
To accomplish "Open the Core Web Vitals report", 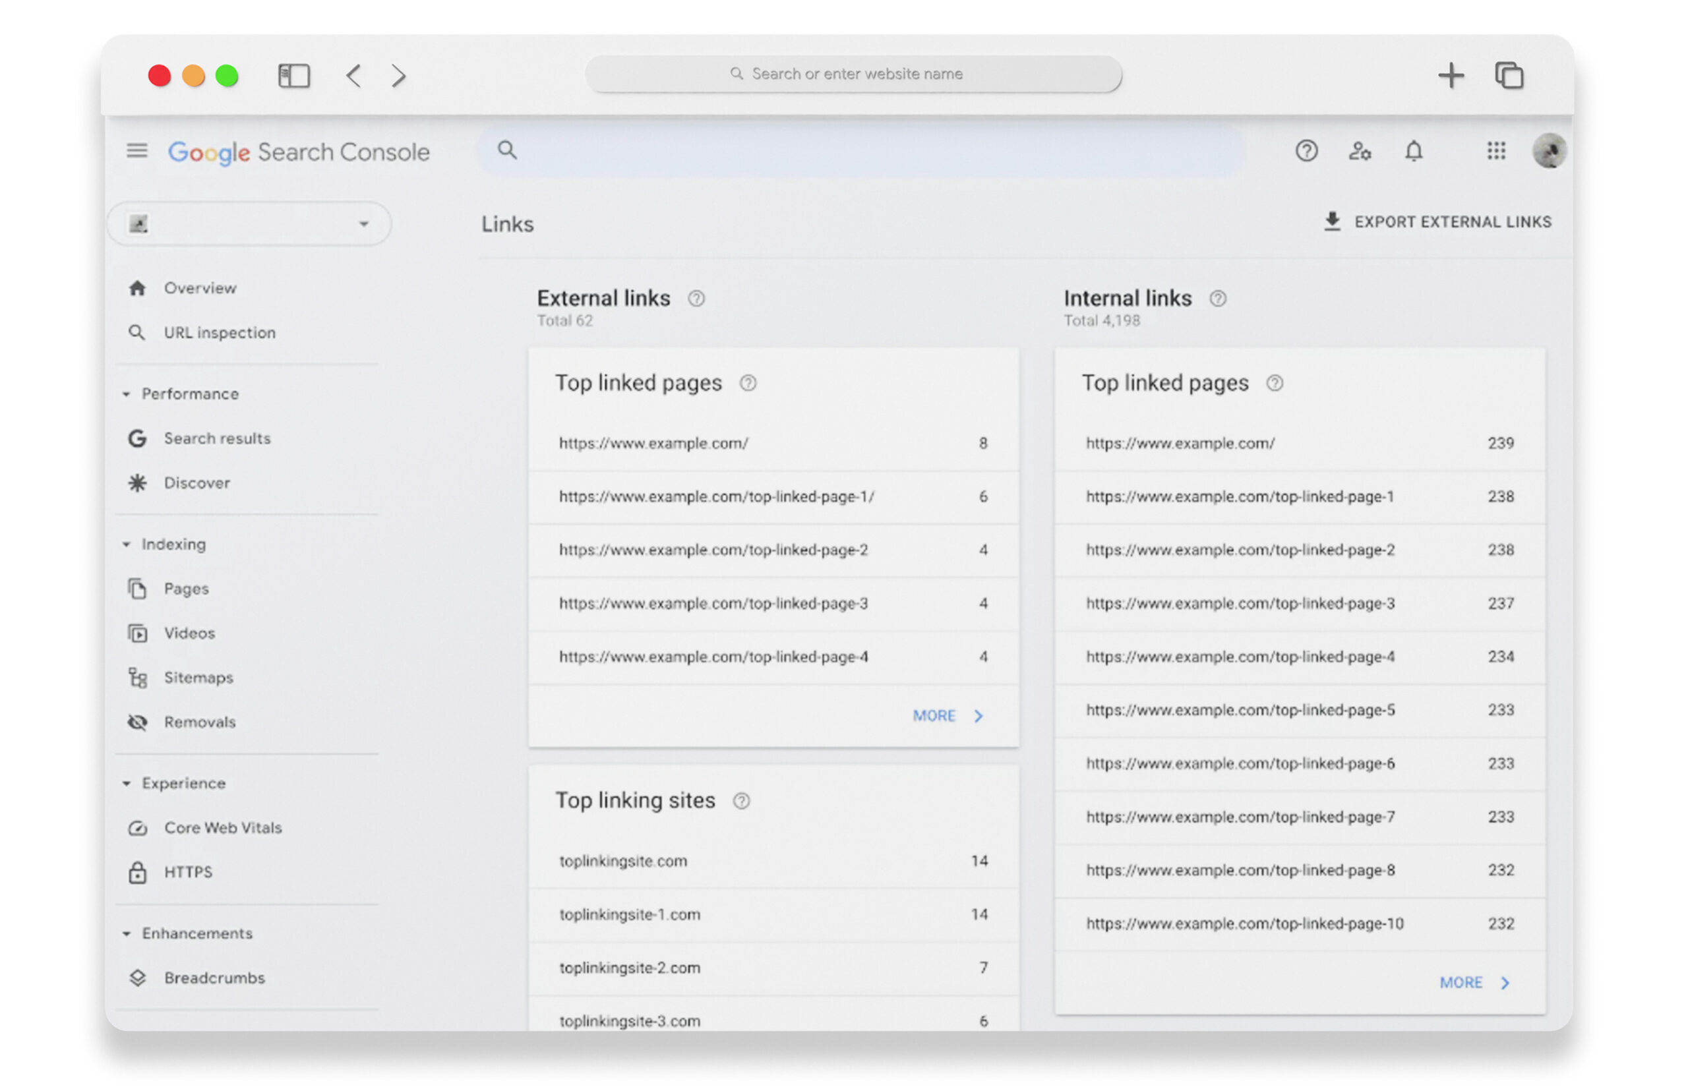I will coord(223,828).
